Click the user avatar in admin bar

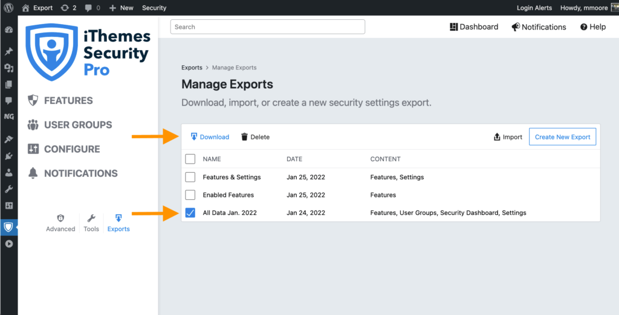tap(615, 8)
